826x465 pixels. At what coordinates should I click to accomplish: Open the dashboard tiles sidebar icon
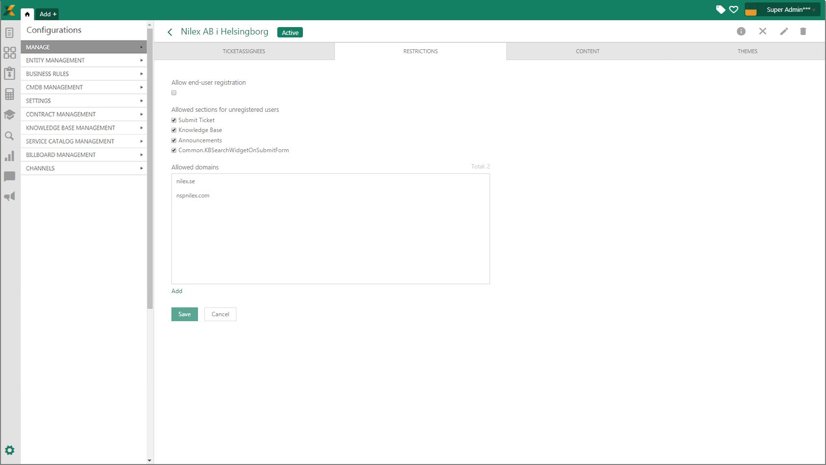point(9,53)
